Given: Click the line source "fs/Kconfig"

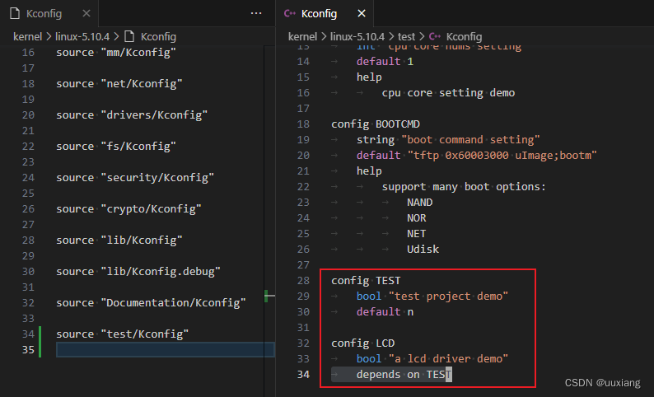Looking at the screenshot, I should 116,147.
